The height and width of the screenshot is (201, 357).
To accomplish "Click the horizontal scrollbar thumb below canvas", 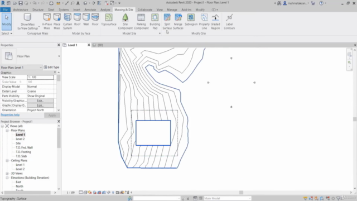I will click(x=241, y=193).
